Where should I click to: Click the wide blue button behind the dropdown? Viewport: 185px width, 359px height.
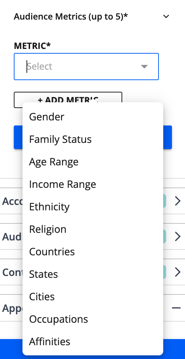tap(93, 137)
